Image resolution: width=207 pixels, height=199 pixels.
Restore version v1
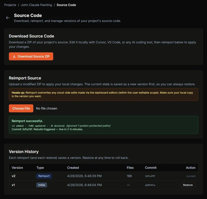click(x=188, y=185)
